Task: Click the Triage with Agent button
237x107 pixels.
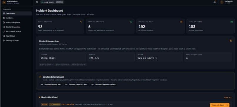Action: (220, 105)
